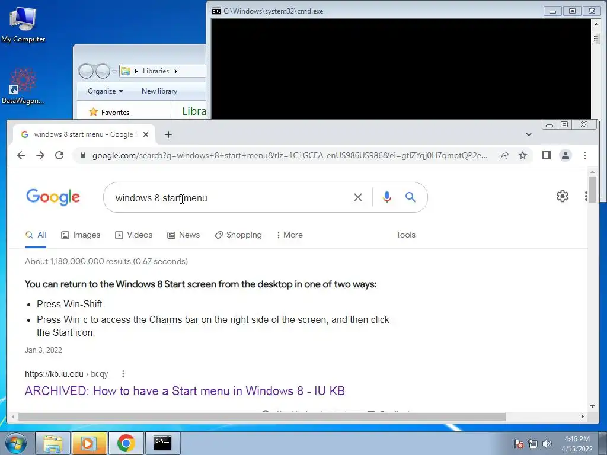Open Google apps dots beside gear
Viewport: 607px width, 455px height.
pyautogui.click(x=586, y=196)
